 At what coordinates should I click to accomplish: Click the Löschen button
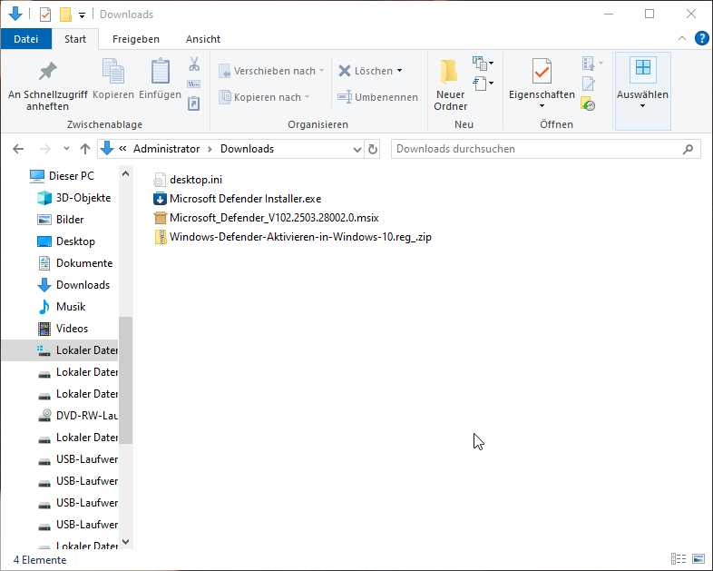pos(366,71)
